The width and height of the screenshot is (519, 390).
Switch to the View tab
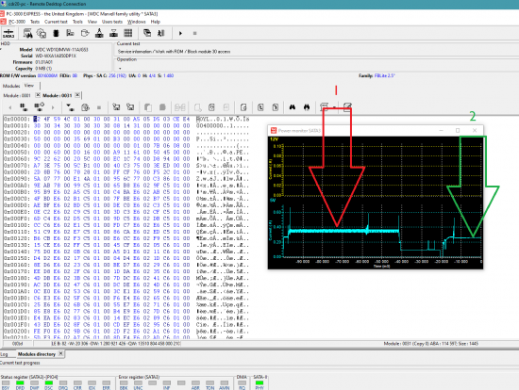[29, 86]
